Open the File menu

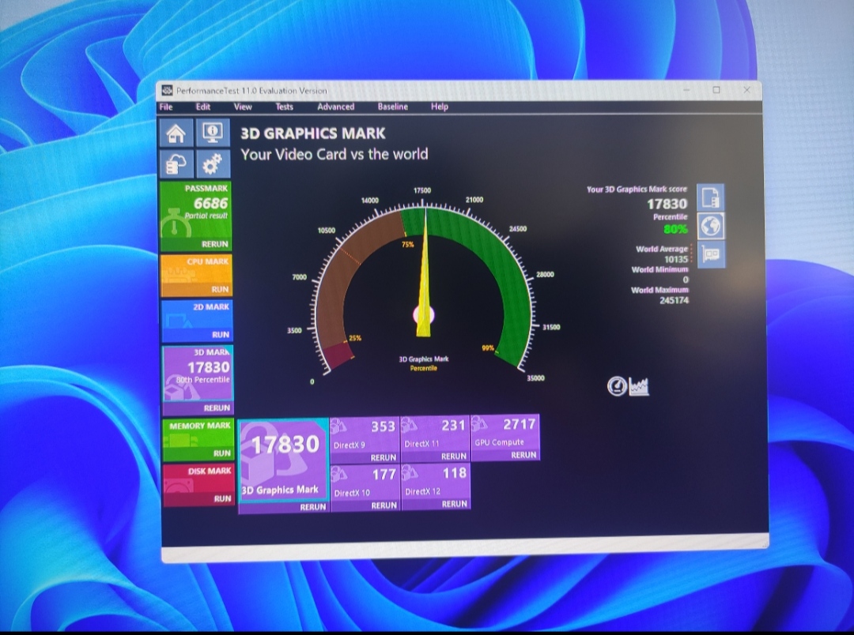coord(166,107)
